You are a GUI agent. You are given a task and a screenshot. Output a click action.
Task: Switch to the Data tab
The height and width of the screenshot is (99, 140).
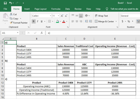click(67, 9)
